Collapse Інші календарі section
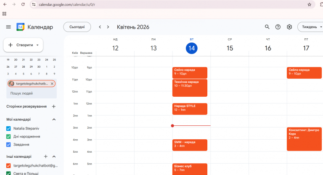Screen dimensions: 323x175 click(54, 156)
